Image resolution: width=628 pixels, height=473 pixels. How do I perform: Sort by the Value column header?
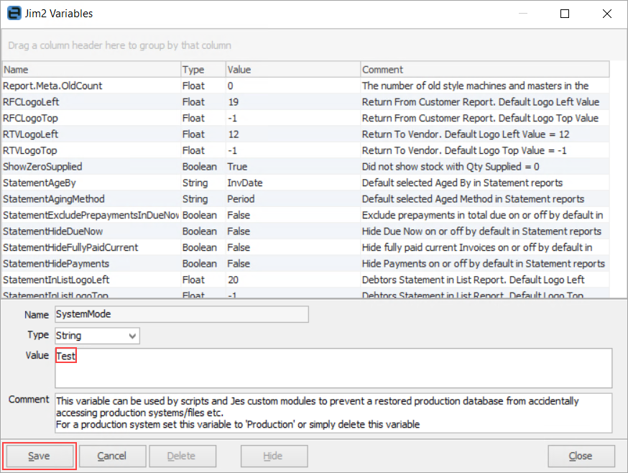click(291, 70)
